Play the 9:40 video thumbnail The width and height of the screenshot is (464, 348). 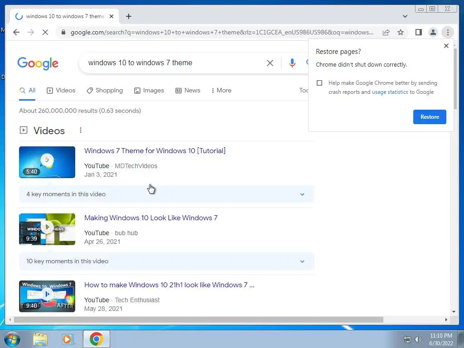click(47, 296)
